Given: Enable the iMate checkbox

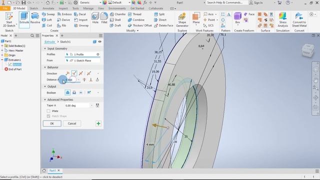Looking at the screenshot, I should [x=48, y=111].
